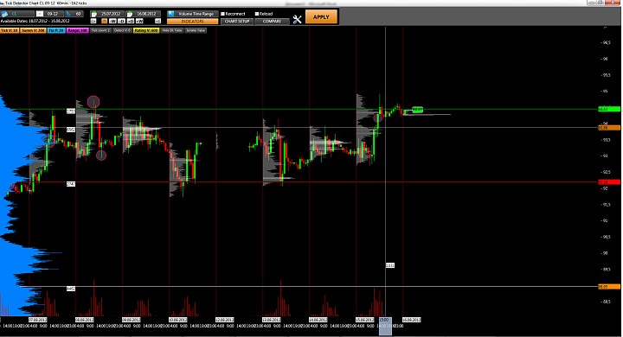The height and width of the screenshot is (337, 623).
Task: Click the magenta Range: 100 parameter swatch
Action: click(78, 30)
